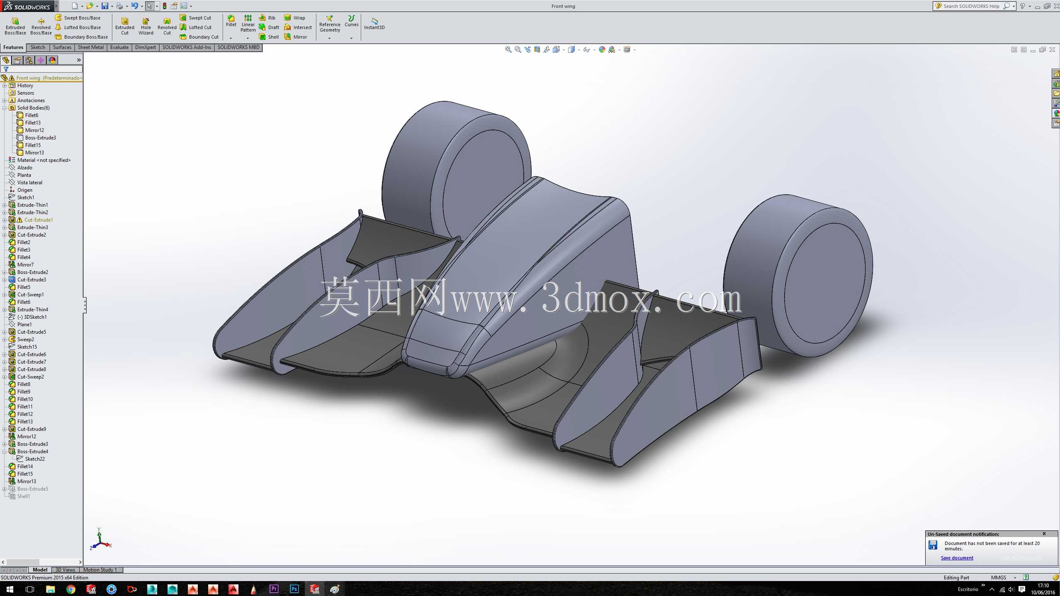
Task: Click the Search SOLIDWORKS Help field
Action: pos(971,6)
